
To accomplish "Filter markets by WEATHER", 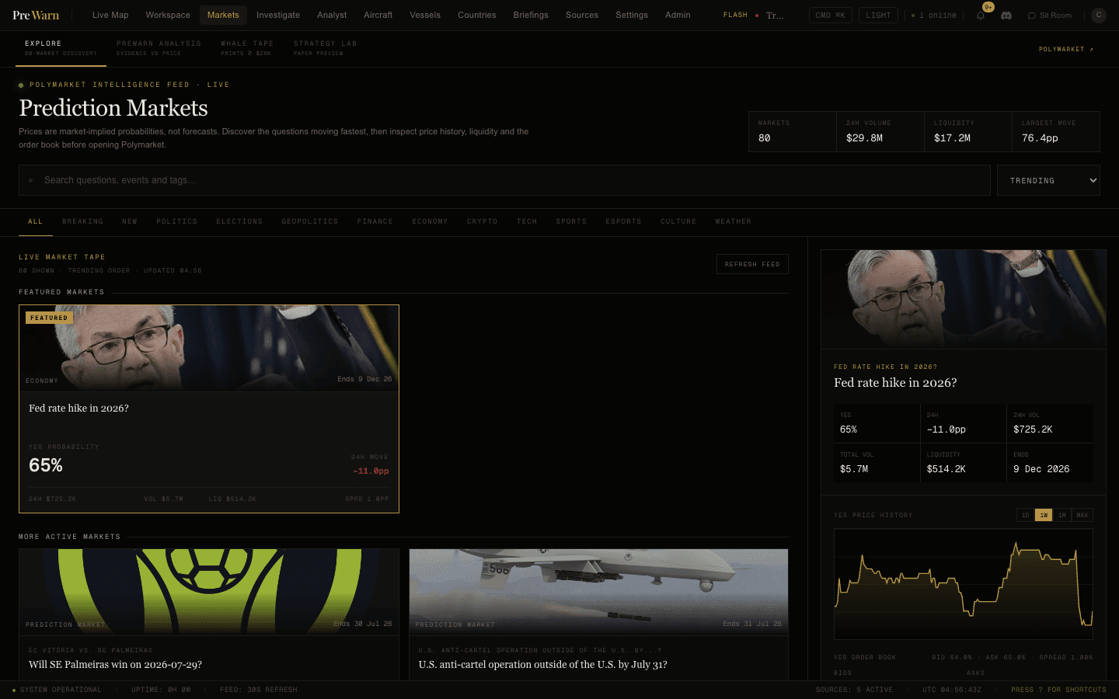I will coord(734,222).
